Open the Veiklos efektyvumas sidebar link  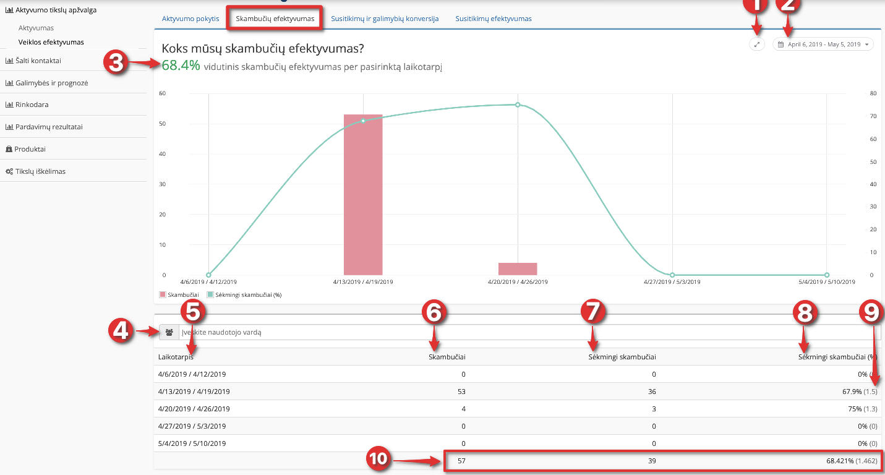pos(51,42)
